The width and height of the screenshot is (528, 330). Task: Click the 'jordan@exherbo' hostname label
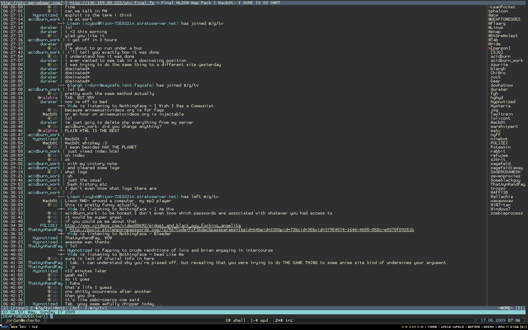pyautogui.click(x=23, y=320)
